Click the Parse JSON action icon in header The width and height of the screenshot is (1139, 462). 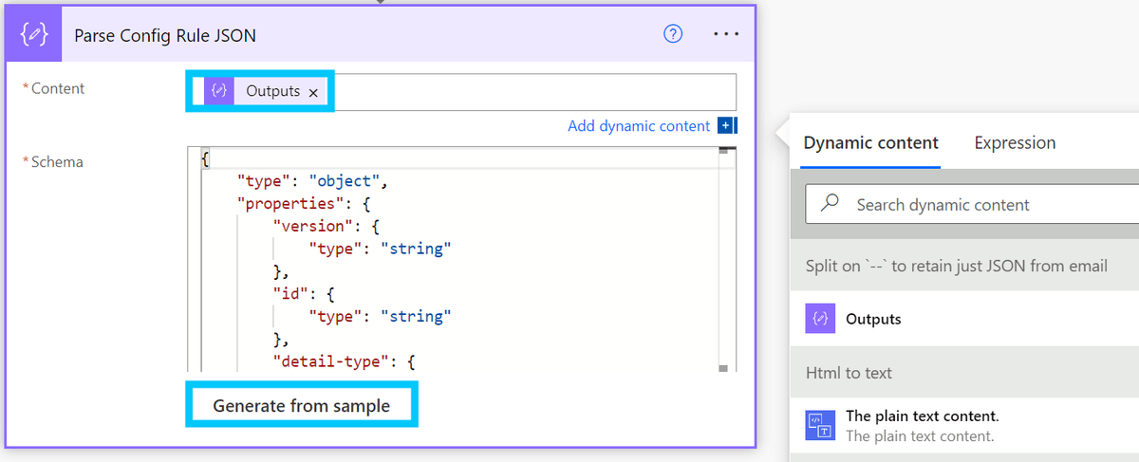click(34, 35)
